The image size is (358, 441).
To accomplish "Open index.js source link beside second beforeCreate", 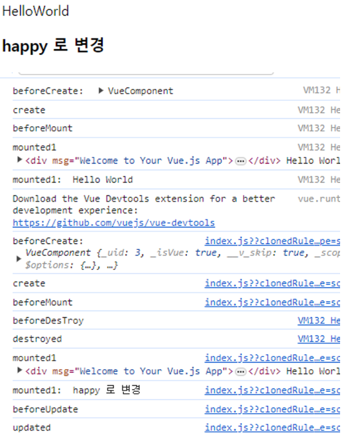I will pyautogui.click(x=272, y=241).
